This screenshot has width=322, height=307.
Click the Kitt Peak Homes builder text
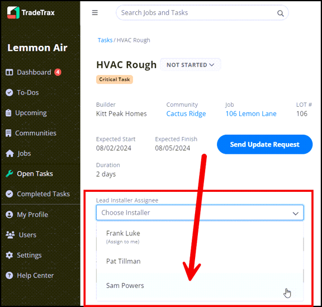(x=121, y=114)
